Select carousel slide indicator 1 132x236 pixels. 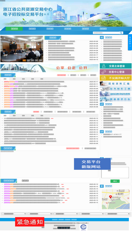(x=24, y=61)
